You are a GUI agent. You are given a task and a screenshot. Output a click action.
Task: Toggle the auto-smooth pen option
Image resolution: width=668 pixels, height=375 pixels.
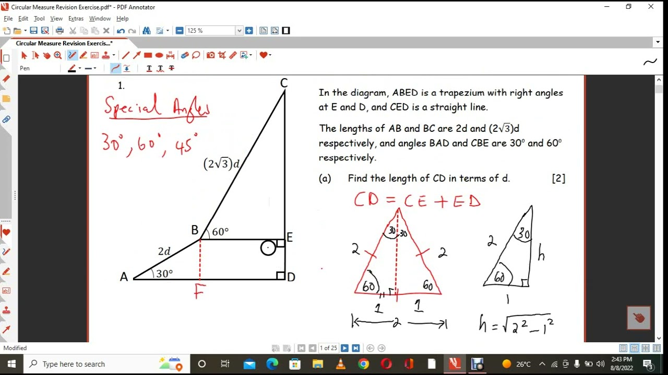coord(126,68)
